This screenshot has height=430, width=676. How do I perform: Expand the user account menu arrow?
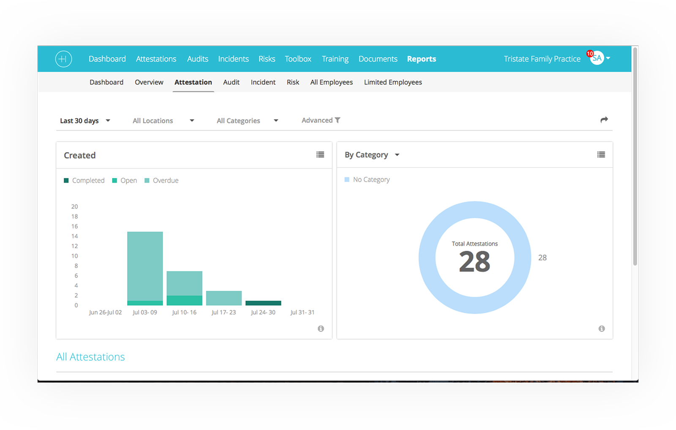[608, 58]
